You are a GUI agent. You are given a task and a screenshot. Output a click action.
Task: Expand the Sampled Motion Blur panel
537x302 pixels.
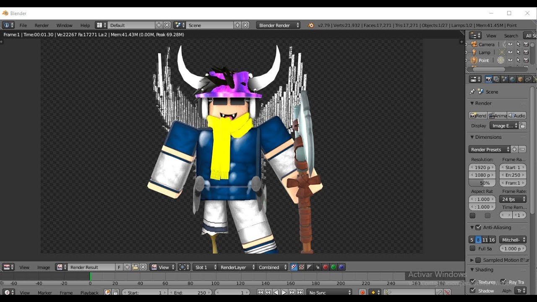point(472,260)
